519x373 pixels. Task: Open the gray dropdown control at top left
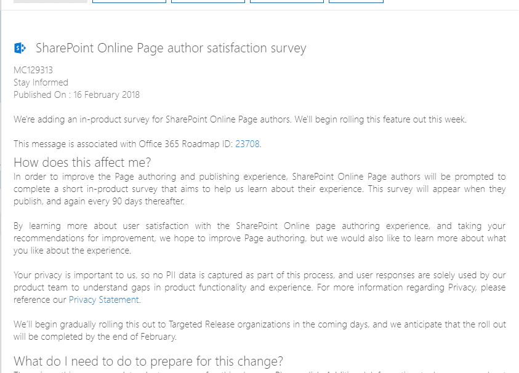pos(49,1)
